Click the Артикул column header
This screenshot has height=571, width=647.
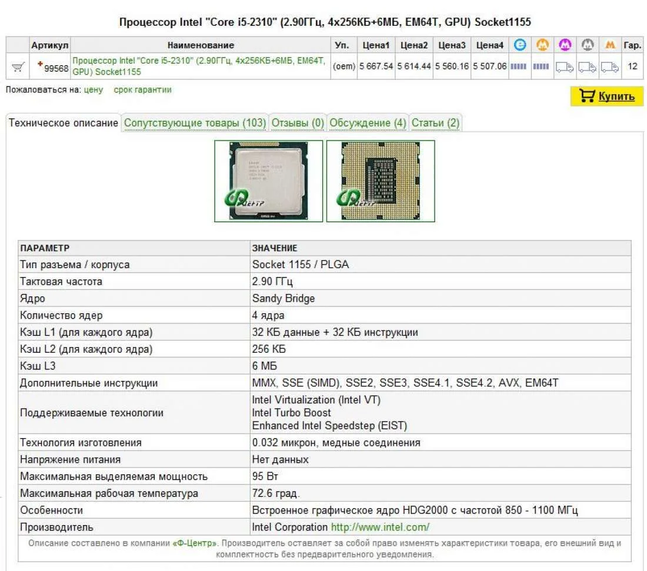point(50,45)
